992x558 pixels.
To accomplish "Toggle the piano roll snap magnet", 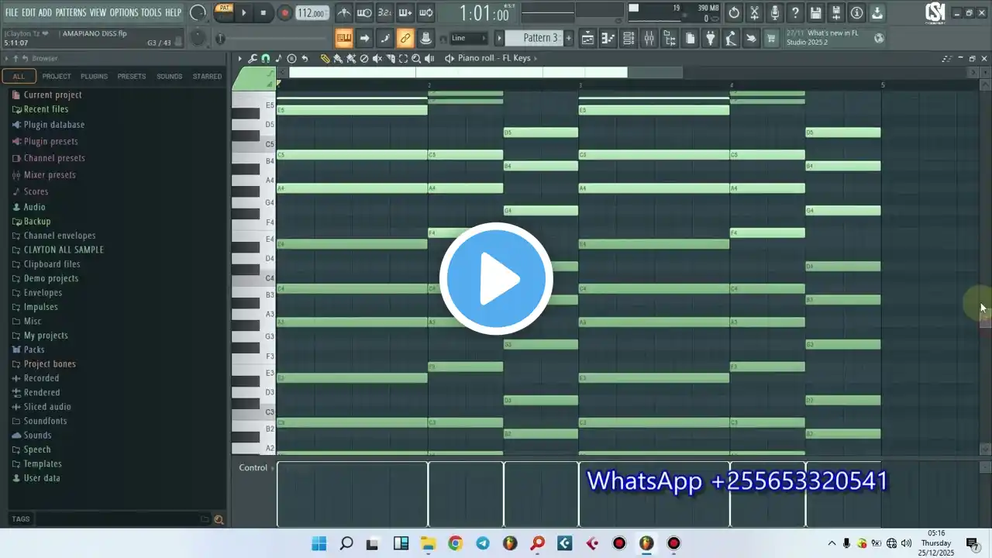I will coord(266,58).
